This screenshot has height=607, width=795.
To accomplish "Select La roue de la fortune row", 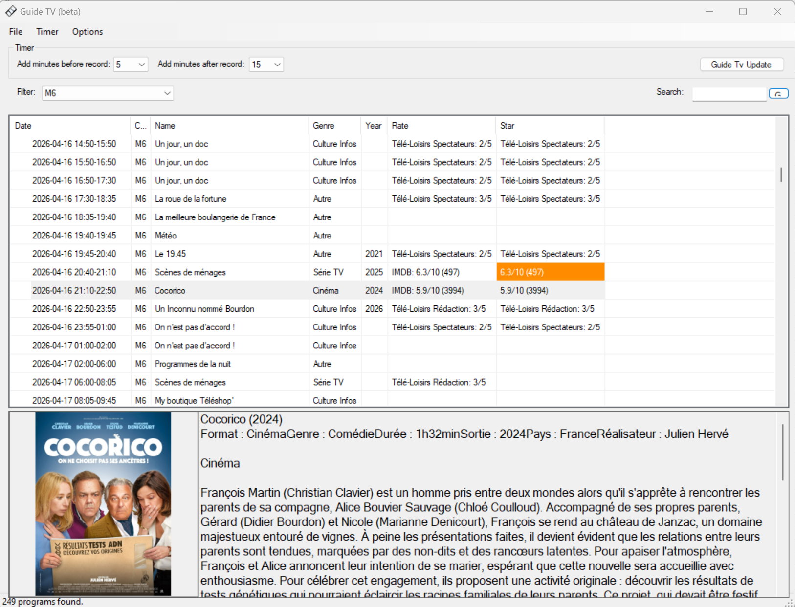I will [191, 199].
